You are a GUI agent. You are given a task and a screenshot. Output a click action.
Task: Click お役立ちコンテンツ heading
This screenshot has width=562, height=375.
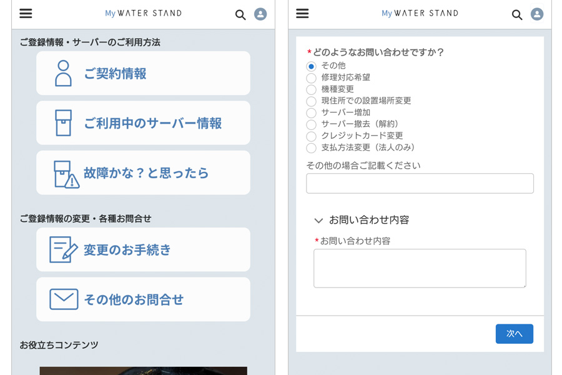(59, 345)
